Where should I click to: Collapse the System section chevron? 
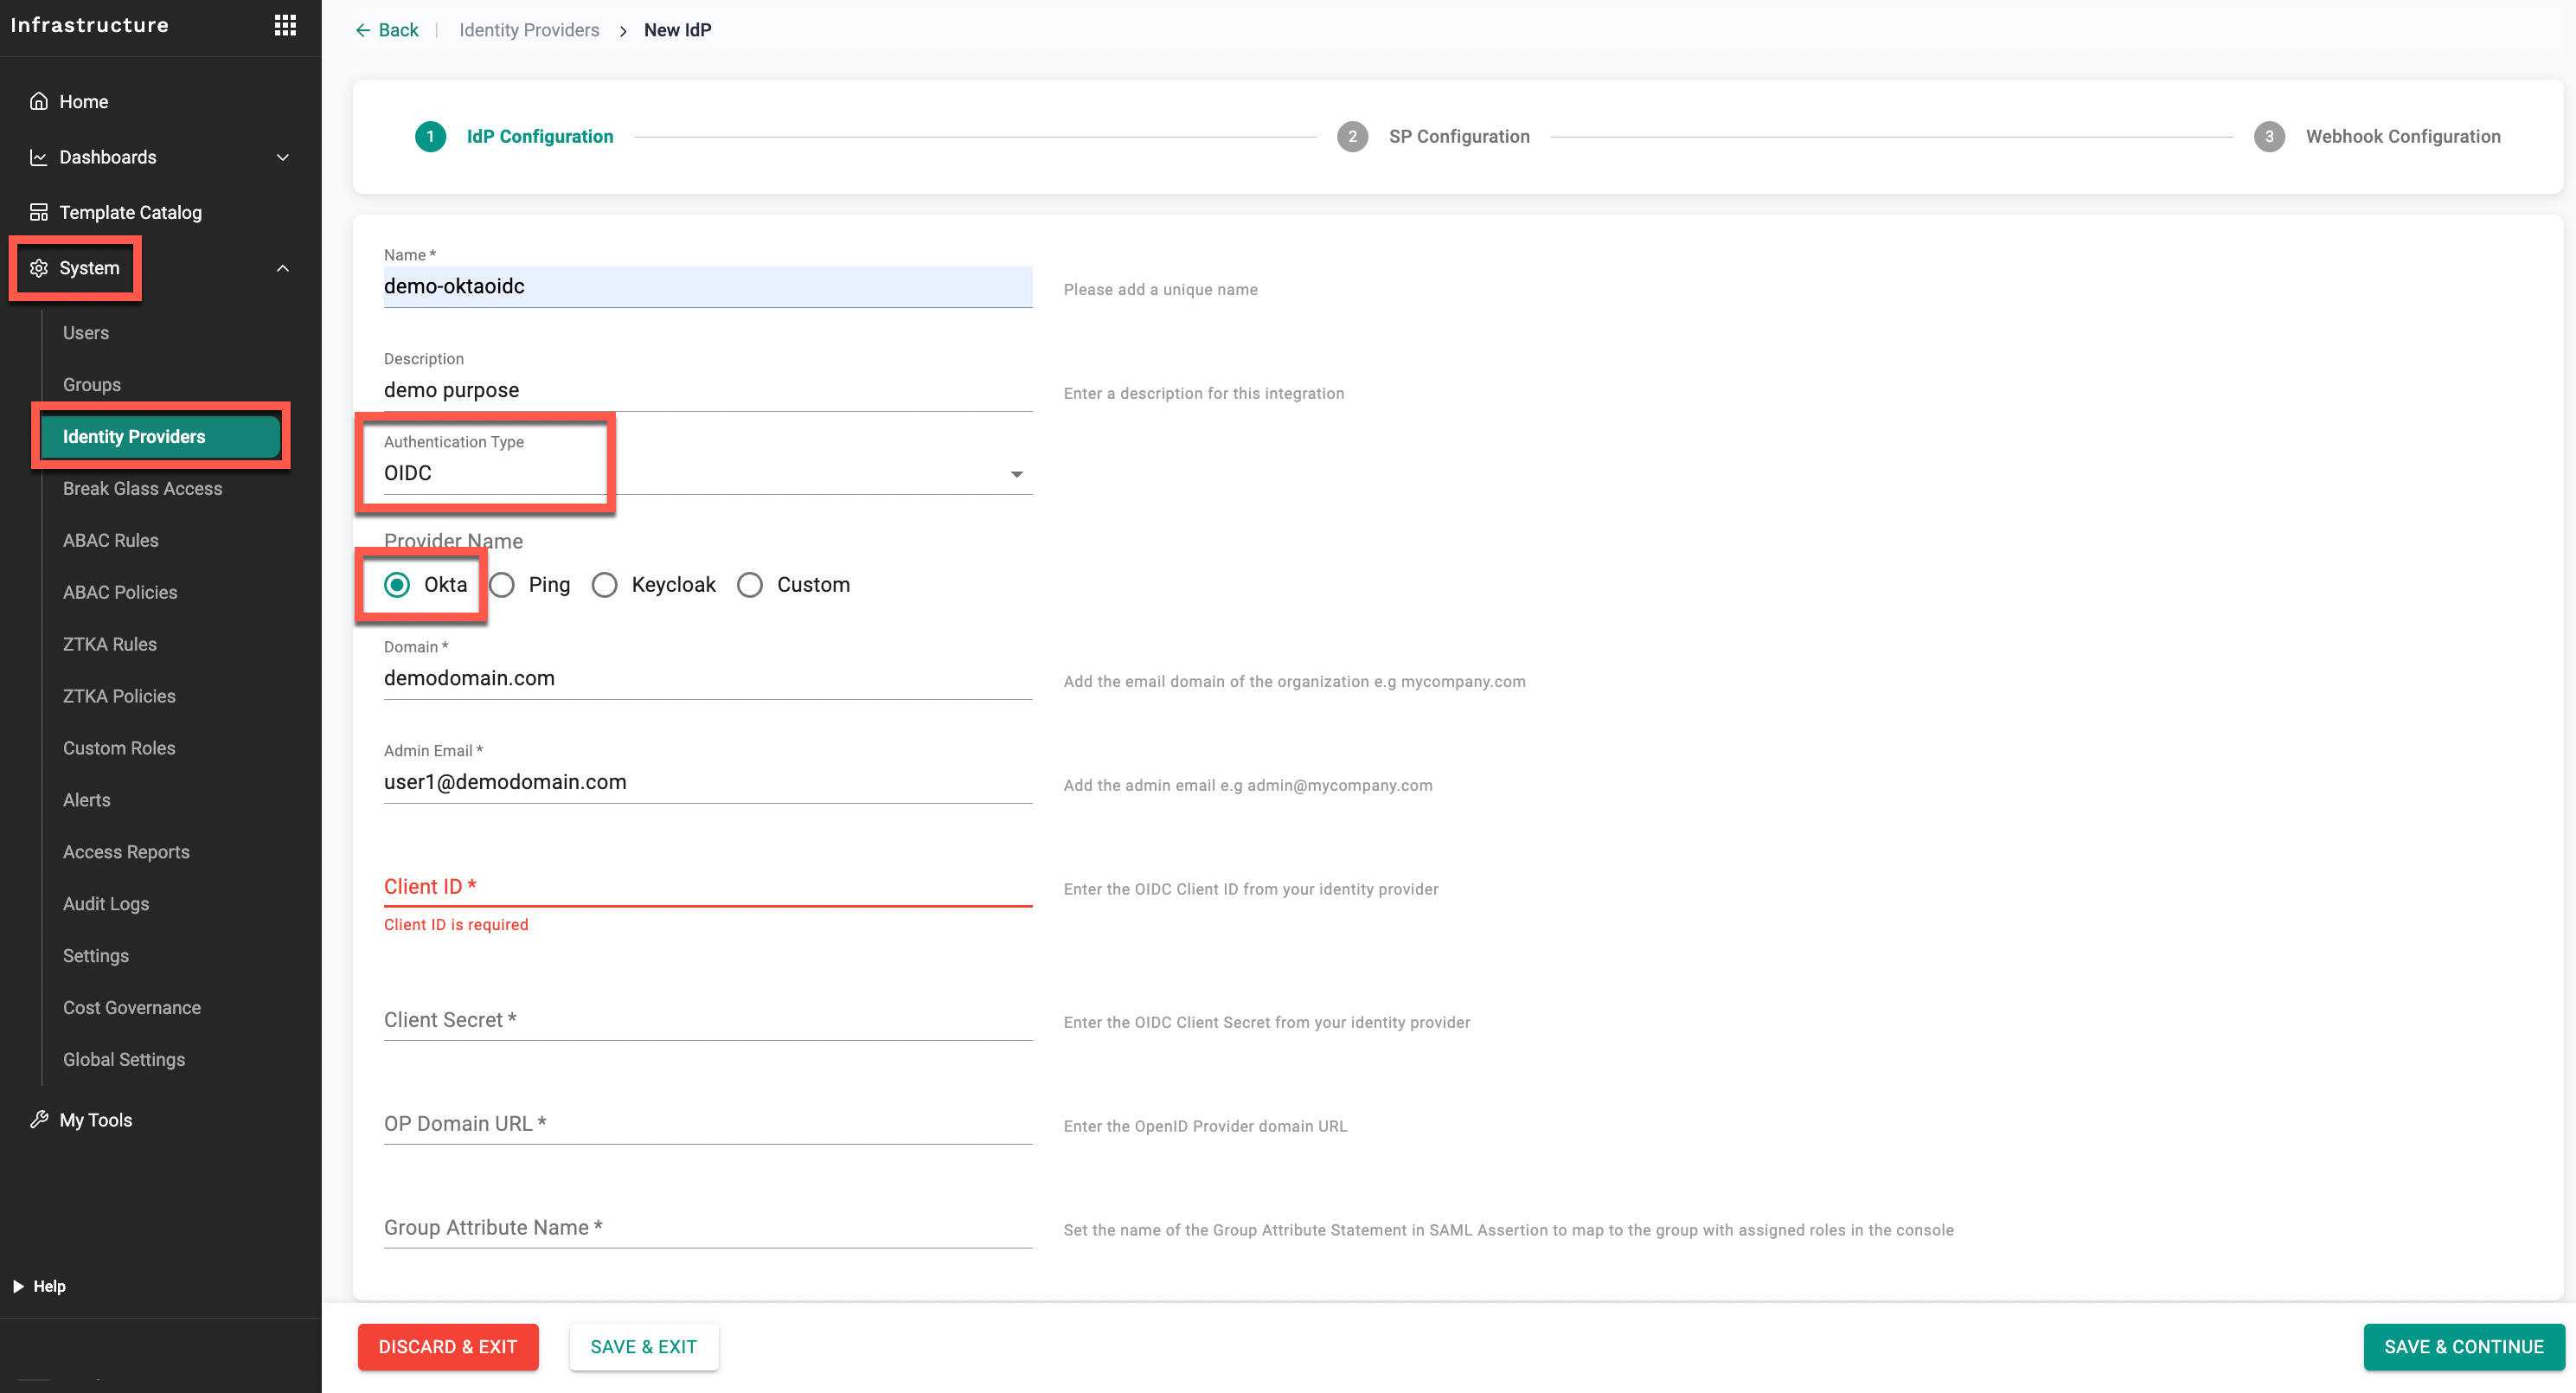pos(283,268)
